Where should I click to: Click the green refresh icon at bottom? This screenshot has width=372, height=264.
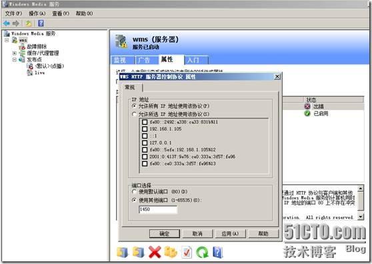tap(203, 252)
